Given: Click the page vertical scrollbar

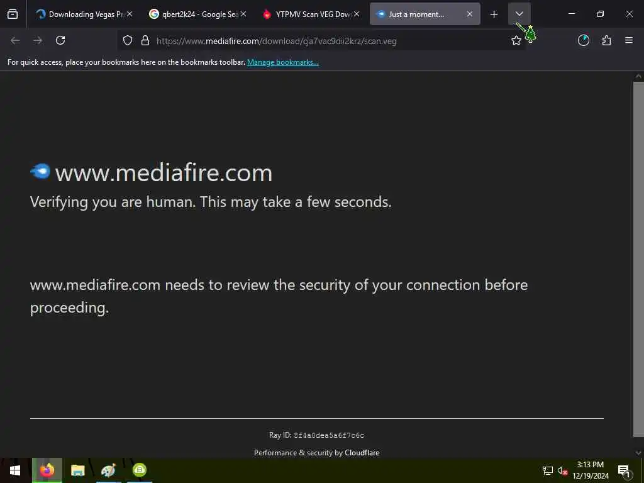Looking at the screenshot, I should [x=638, y=260].
